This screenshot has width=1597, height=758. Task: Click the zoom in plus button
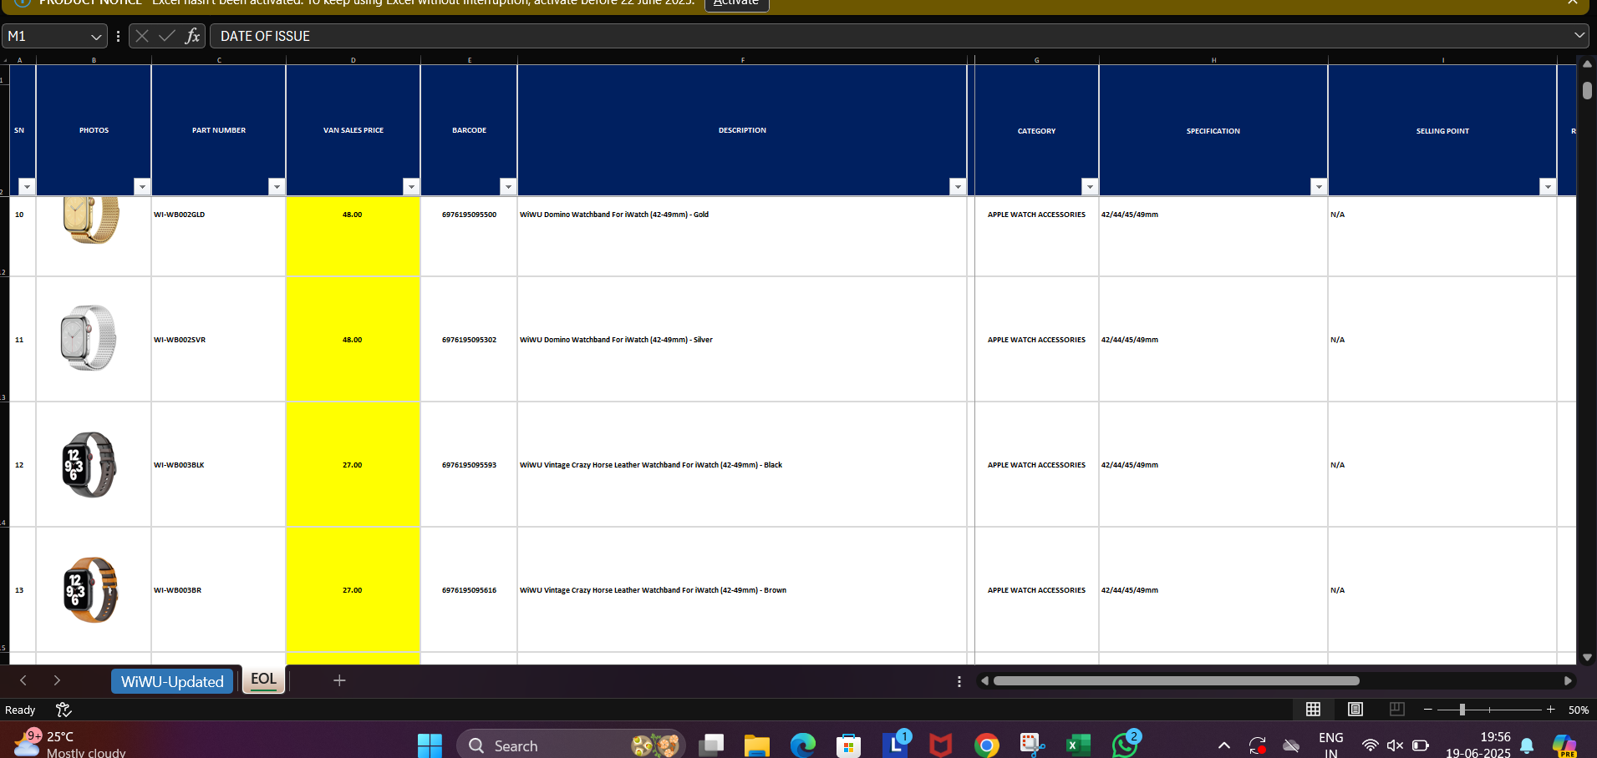[x=1550, y=709]
